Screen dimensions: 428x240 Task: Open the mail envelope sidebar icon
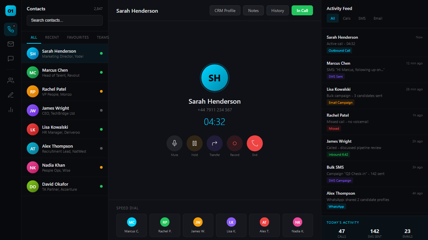[x=11, y=44]
